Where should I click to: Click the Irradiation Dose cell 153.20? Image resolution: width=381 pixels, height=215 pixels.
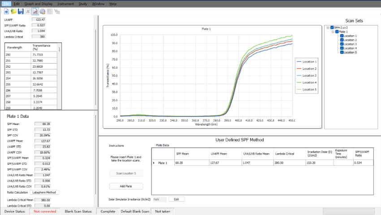[x=320, y=163]
